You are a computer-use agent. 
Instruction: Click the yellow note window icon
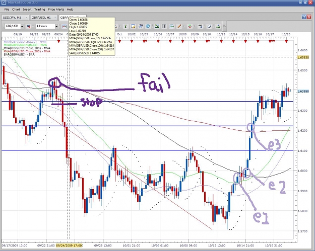[x=133, y=26]
